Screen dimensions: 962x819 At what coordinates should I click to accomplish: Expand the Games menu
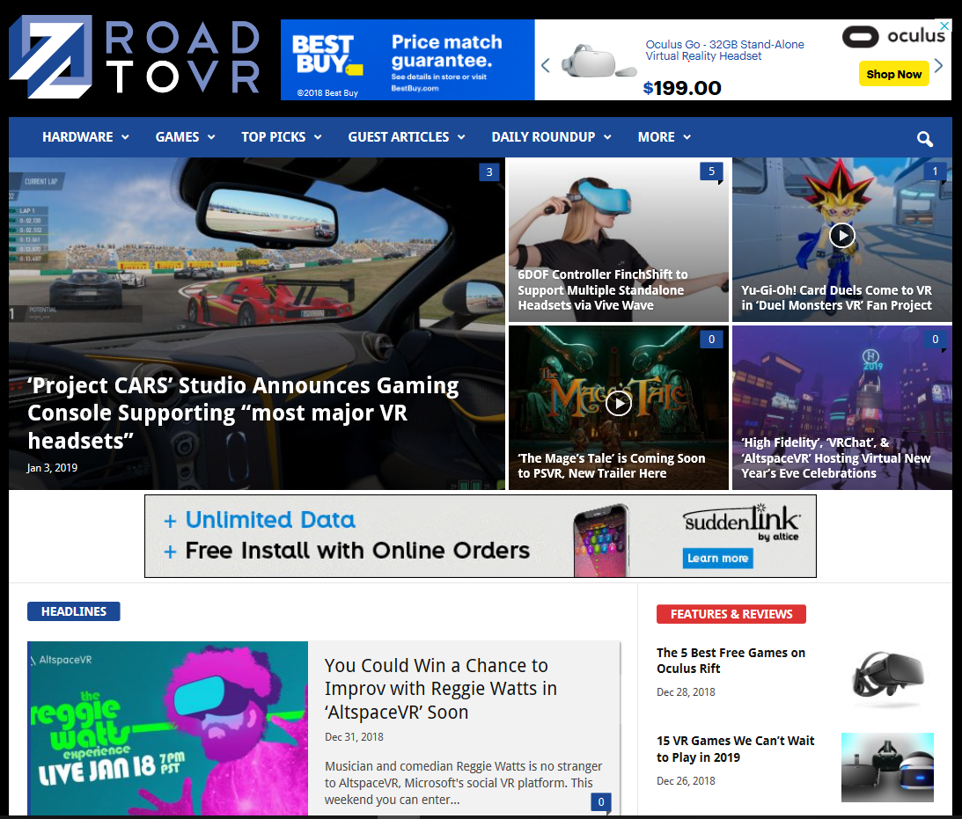186,136
